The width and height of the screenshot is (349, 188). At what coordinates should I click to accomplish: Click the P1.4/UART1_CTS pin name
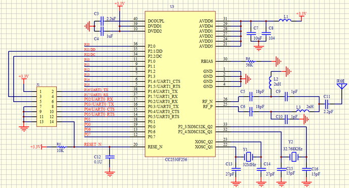pyautogui.click(x=164, y=81)
